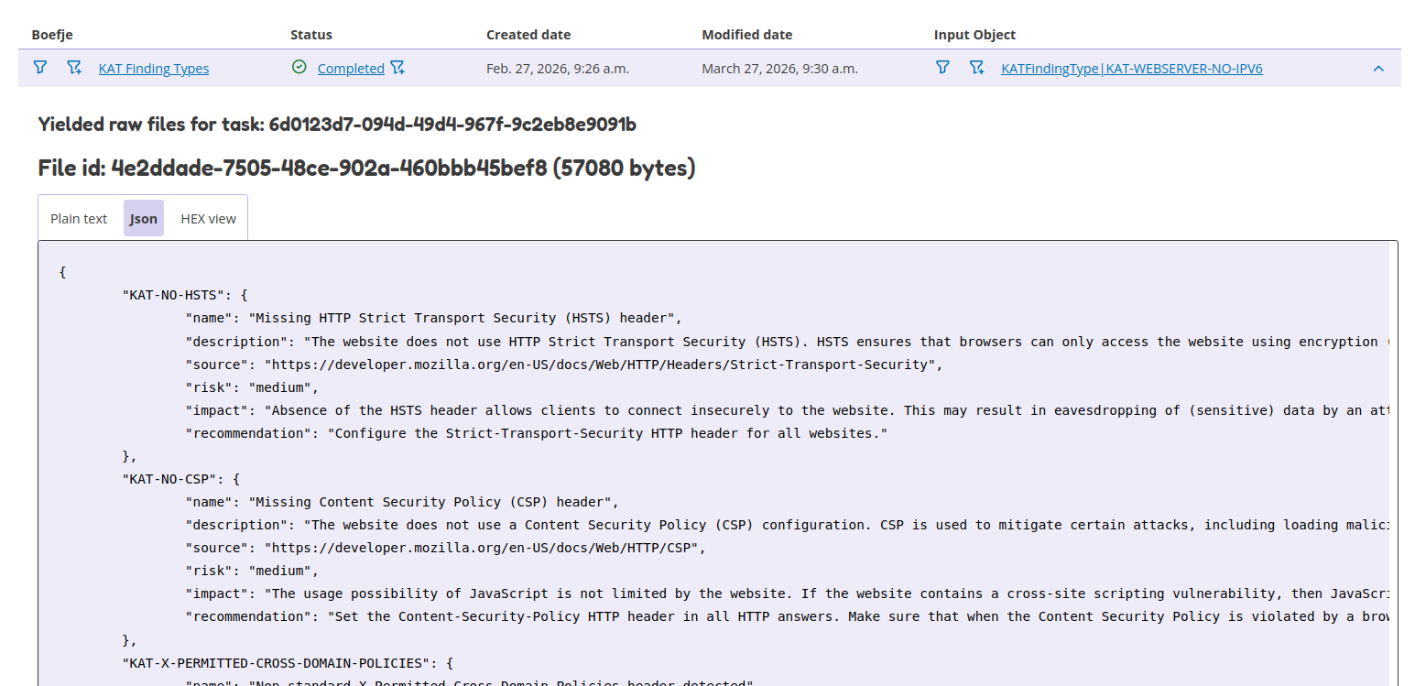
Task: Collapse the task row with the chevron
Action: pos(1378,69)
